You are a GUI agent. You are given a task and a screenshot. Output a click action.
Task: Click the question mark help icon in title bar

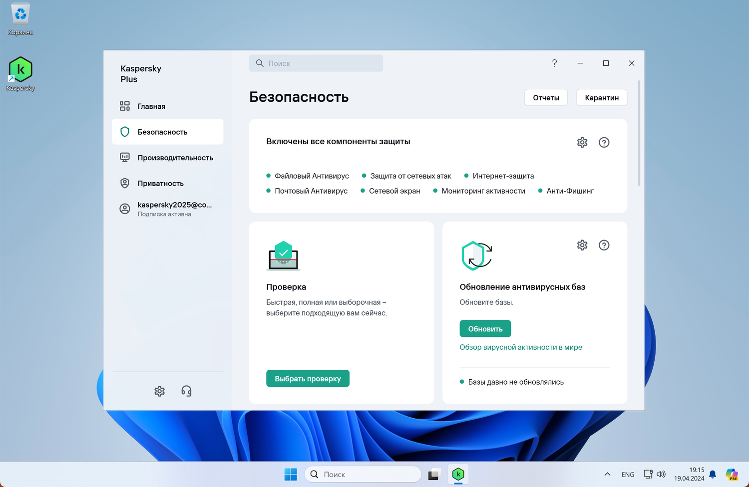(554, 63)
